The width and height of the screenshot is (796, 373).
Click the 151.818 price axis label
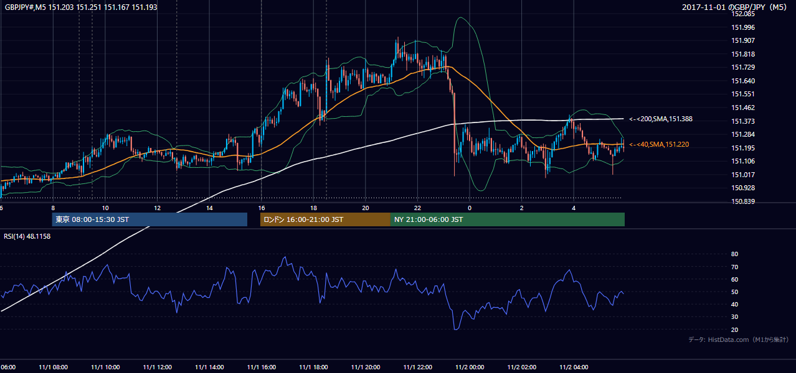tap(744, 54)
